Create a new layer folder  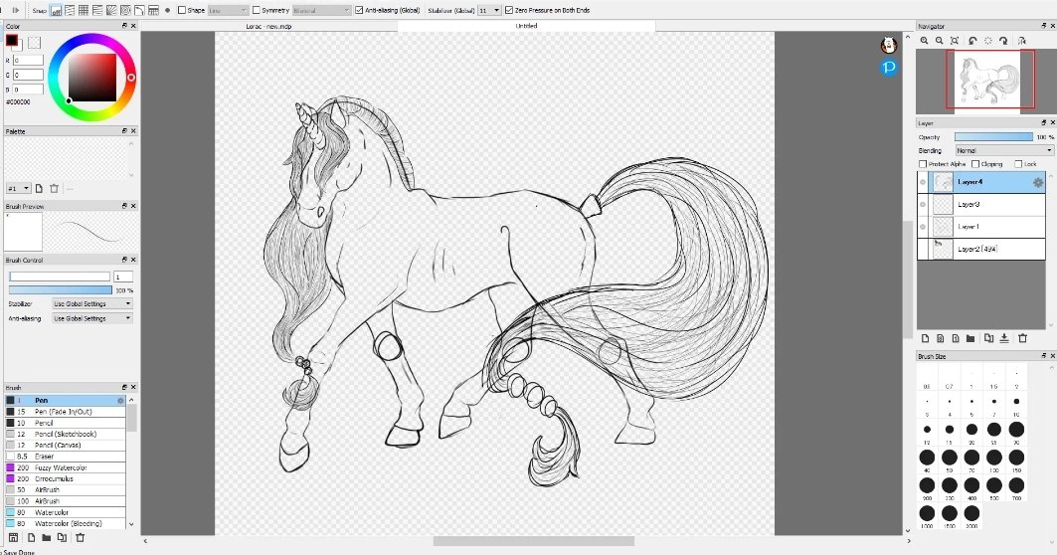pos(970,338)
